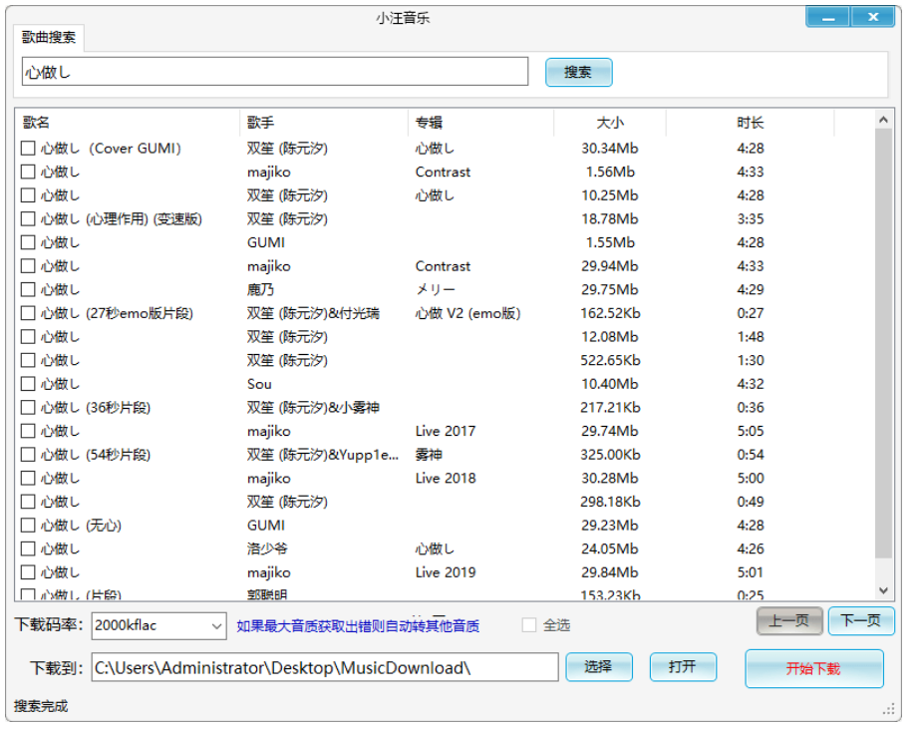The height and width of the screenshot is (729, 920).
Task: Minimize the 小汪音乐 window
Action: 828,18
